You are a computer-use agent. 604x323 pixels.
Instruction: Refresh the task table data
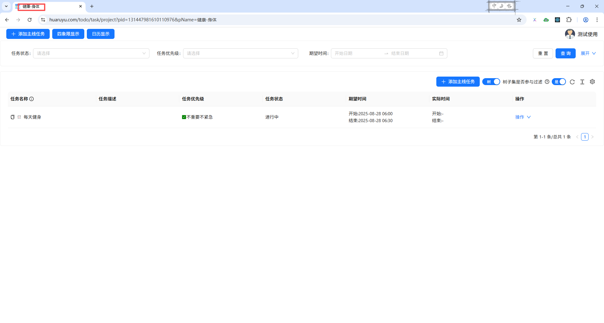[572, 82]
